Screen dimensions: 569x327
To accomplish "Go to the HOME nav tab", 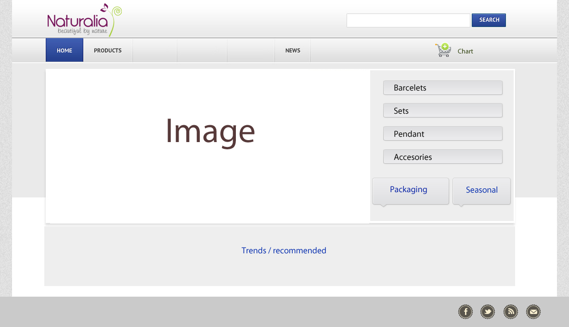I will 65,51.
